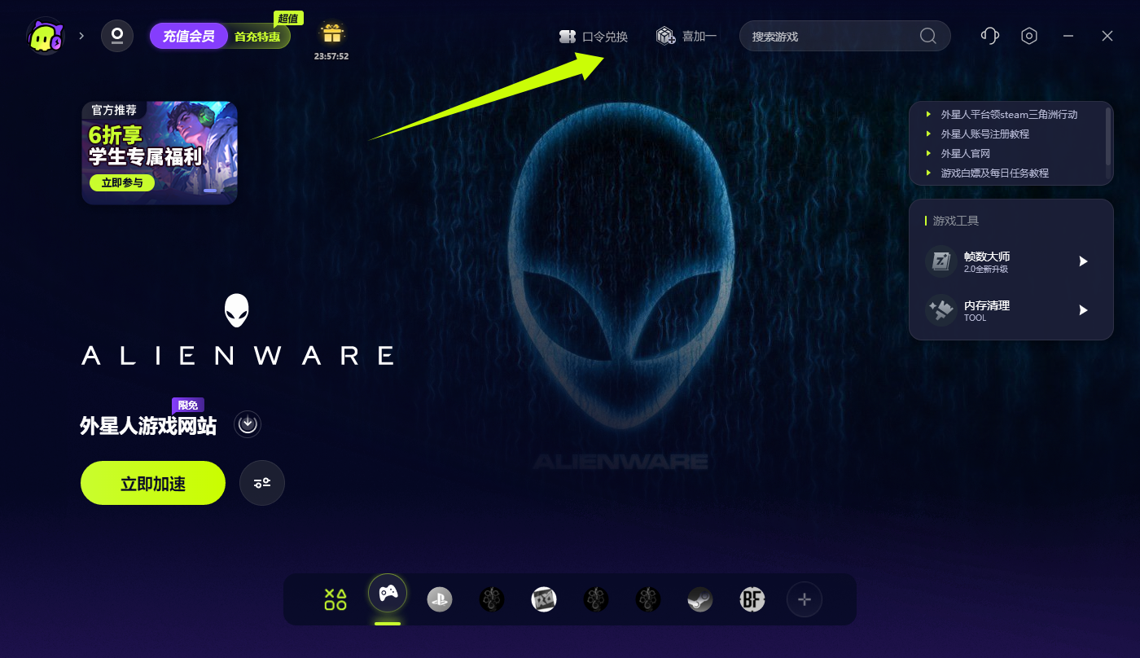
Task: Click the 23:57:52 countdown timer
Action: pos(331,56)
